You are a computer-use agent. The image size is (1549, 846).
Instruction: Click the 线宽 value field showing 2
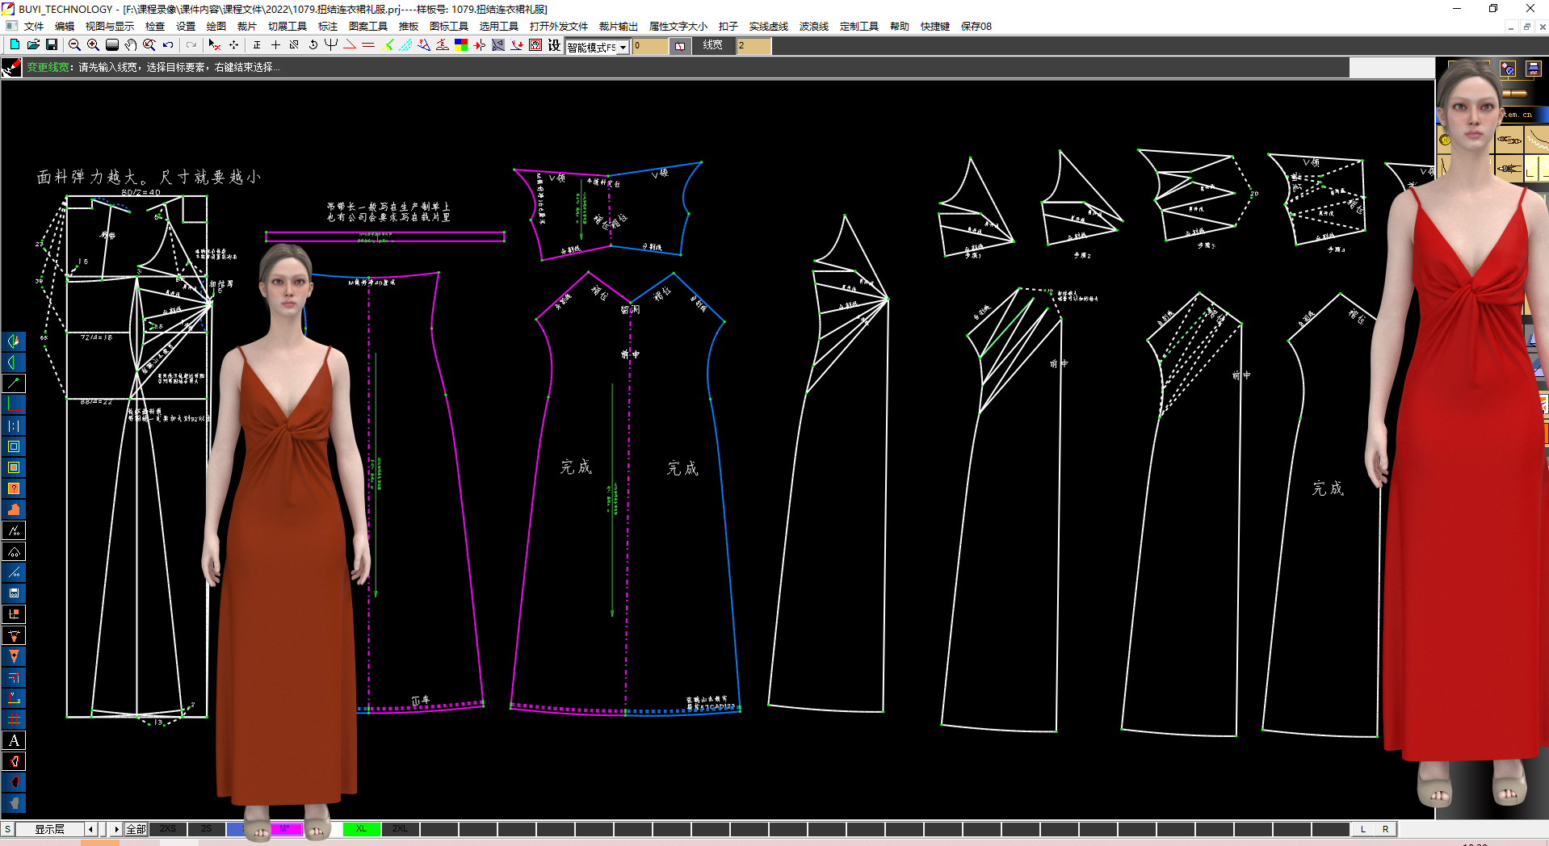click(753, 46)
